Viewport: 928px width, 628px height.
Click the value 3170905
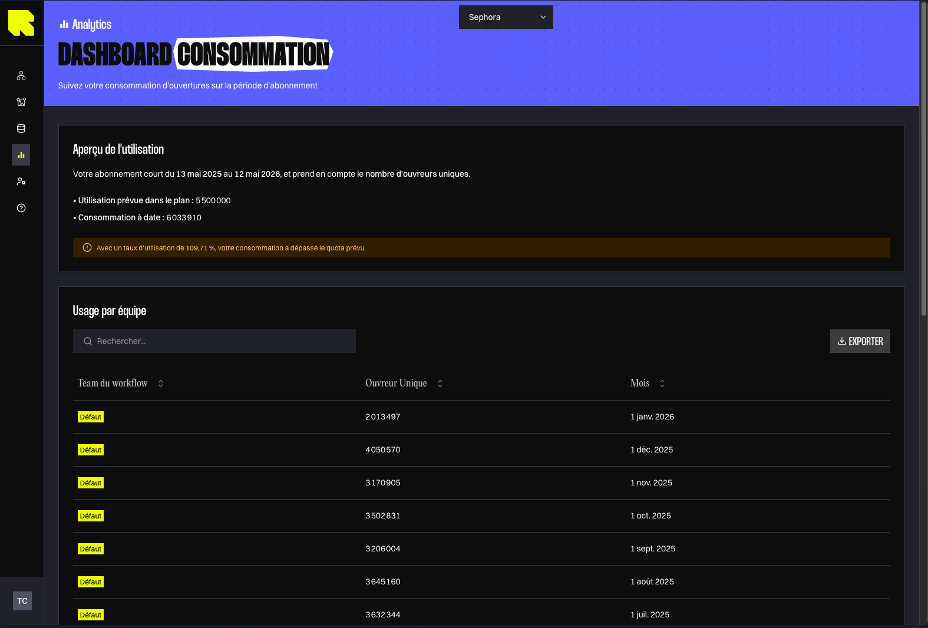tap(383, 483)
